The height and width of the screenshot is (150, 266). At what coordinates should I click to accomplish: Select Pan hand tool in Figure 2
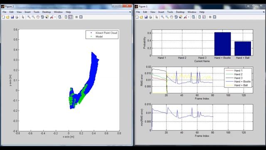point(38,17)
